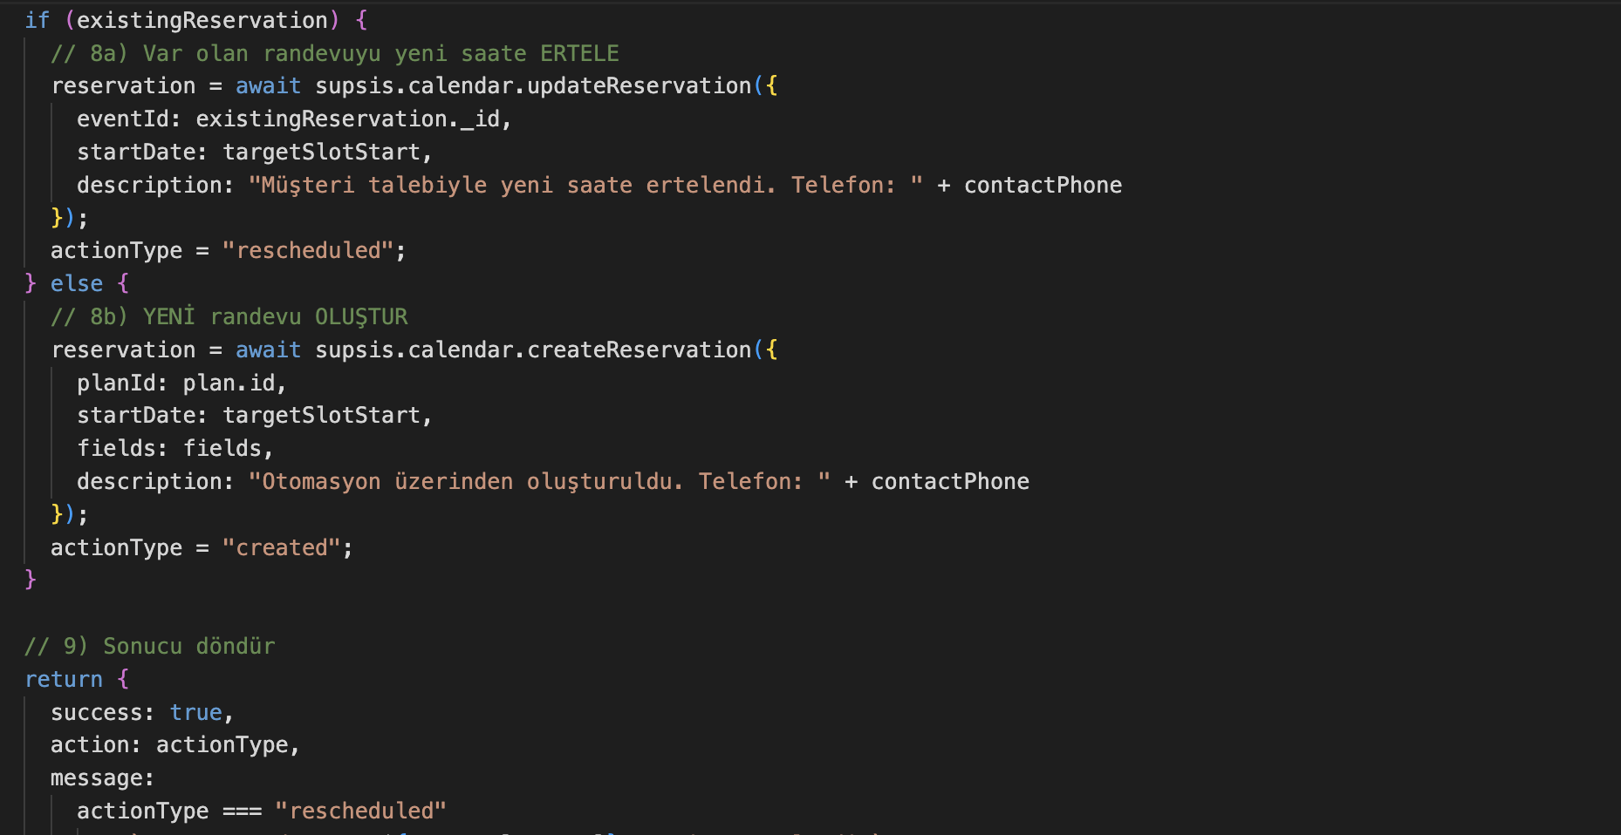This screenshot has height=835, width=1621.
Task: Click eventId property in updateReservation
Action: (123, 119)
